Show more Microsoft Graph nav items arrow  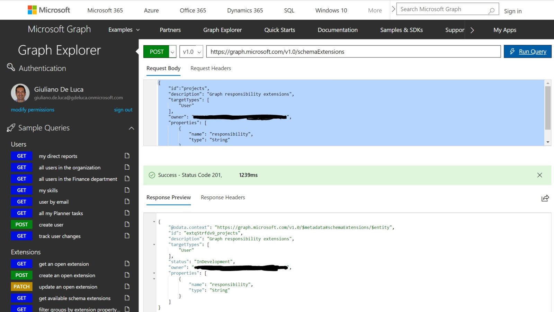472,30
